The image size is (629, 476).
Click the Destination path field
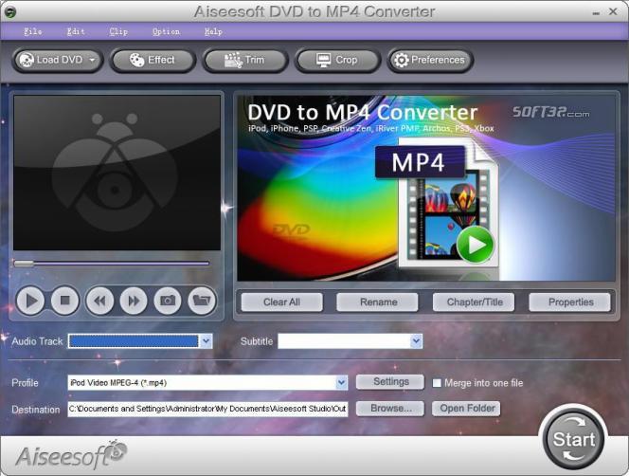click(x=207, y=409)
